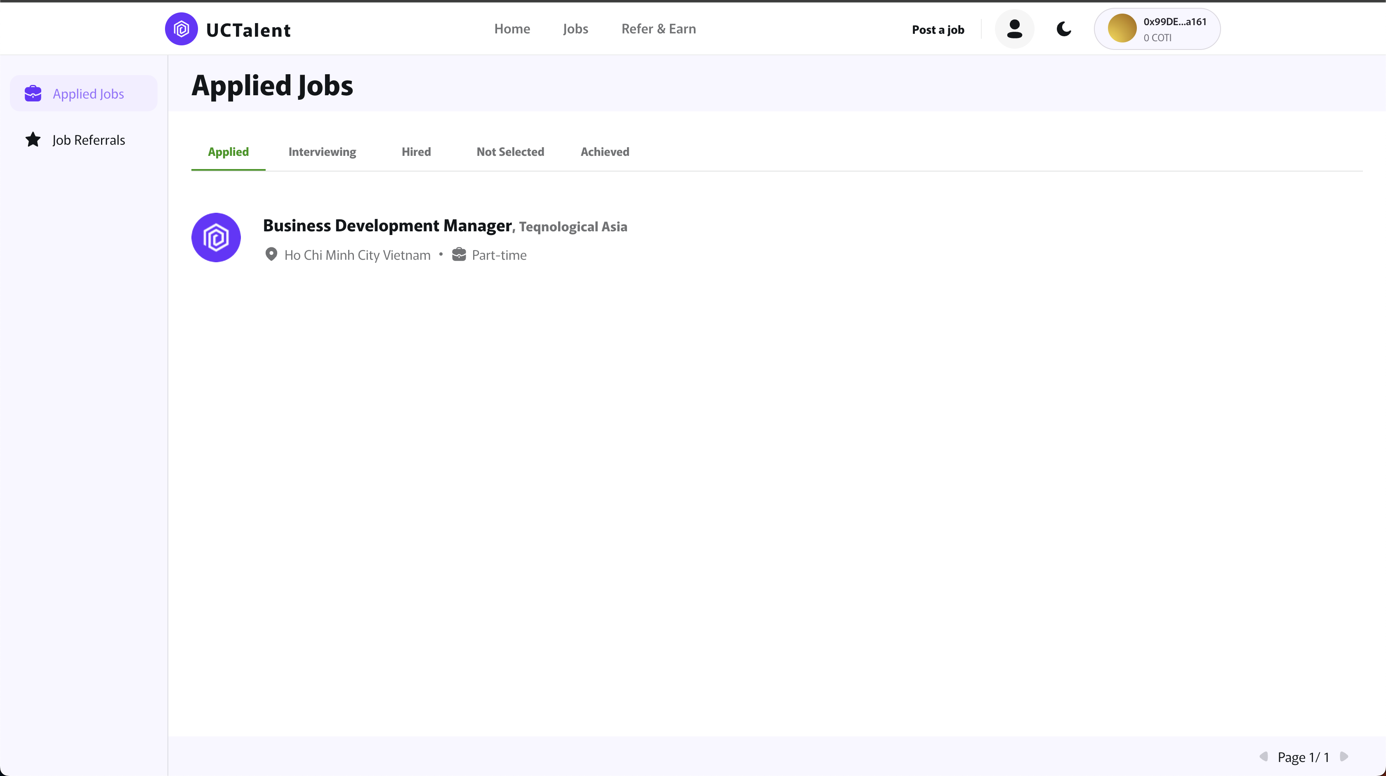Open the Not Selected tab

click(x=510, y=152)
